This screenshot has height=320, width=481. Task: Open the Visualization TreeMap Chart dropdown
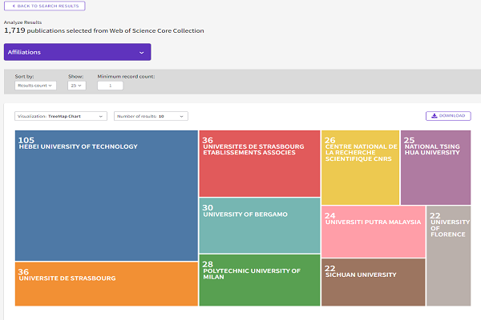click(x=61, y=116)
